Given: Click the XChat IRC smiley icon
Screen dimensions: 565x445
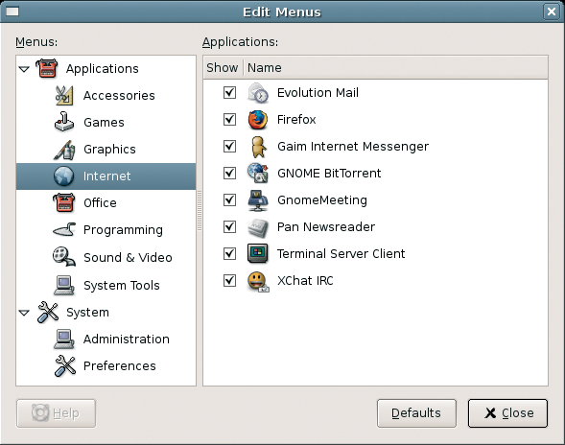Looking at the screenshot, I should click(x=258, y=281).
